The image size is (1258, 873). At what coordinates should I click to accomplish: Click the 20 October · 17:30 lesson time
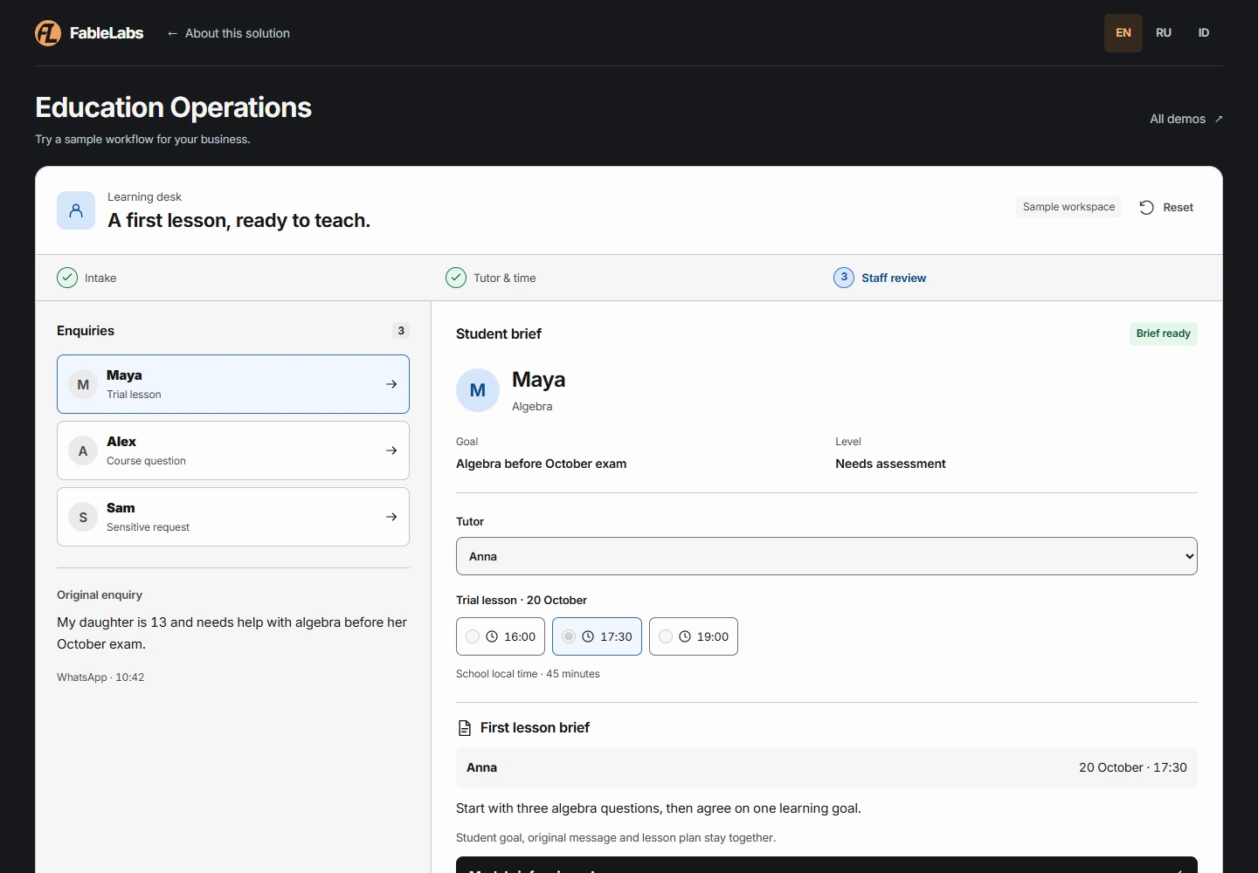1133,767
